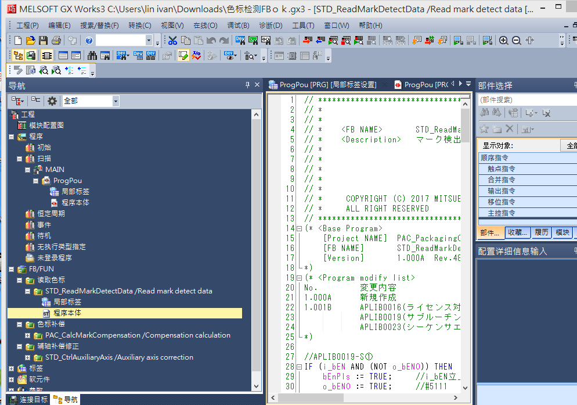The width and height of the screenshot is (577, 405).
Task: Click the blue help question icon
Action: pyautogui.click(x=89, y=40)
